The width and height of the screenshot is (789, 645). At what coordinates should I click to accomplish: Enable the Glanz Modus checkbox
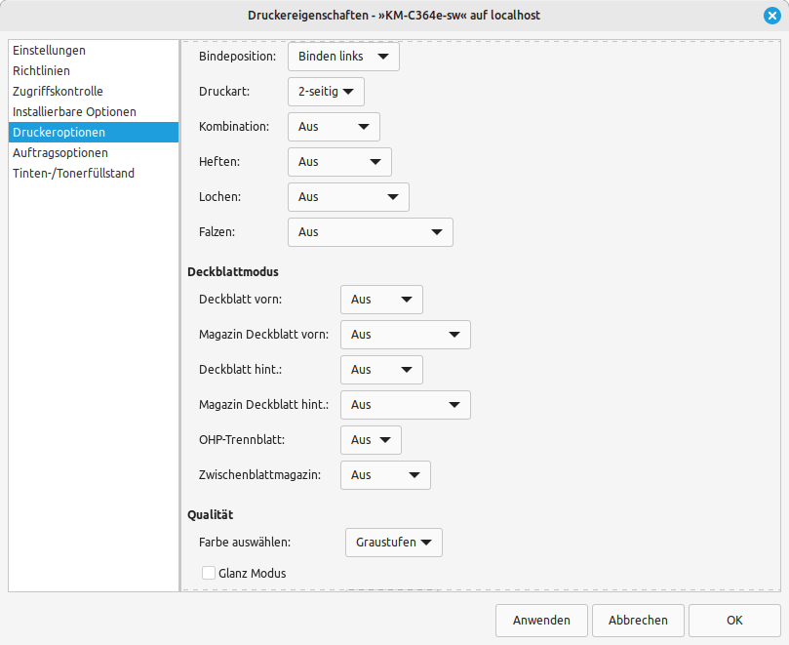pyautogui.click(x=209, y=573)
